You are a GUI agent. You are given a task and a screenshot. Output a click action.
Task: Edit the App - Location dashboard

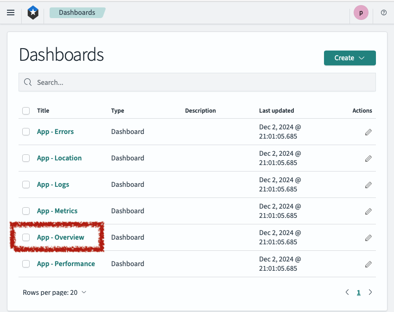pyautogui.click(x=368, y=159)
